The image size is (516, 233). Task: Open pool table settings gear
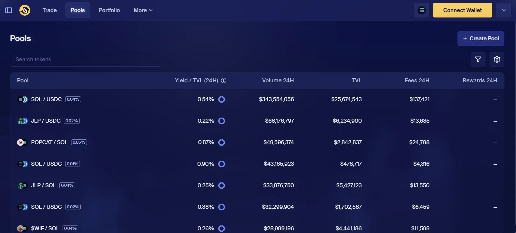tap(497, 59)
